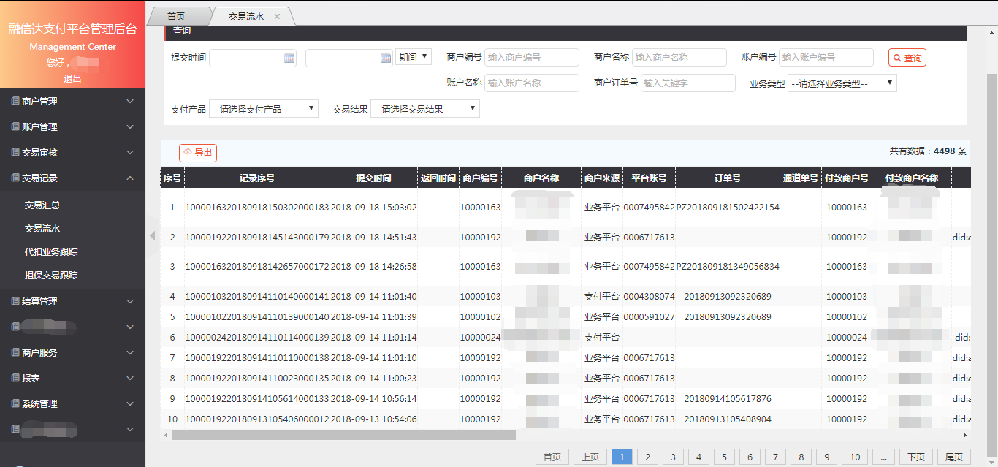Expand 结算管理 menu chevron
This screenshot has width=998, height=467.
[130, 301]
